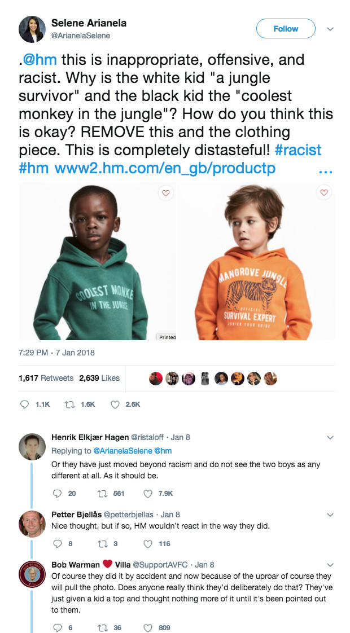Expand options menu on Petter Bjellås's reply
The width and height of the screenshot is (350, 633).
tap(330, 515)
